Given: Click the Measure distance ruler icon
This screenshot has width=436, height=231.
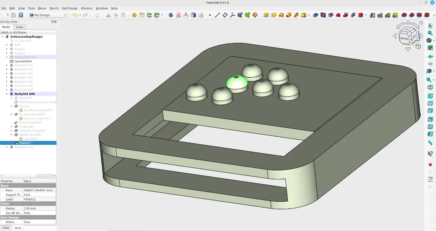Looking at the screenshot, I should coord(430,143).
